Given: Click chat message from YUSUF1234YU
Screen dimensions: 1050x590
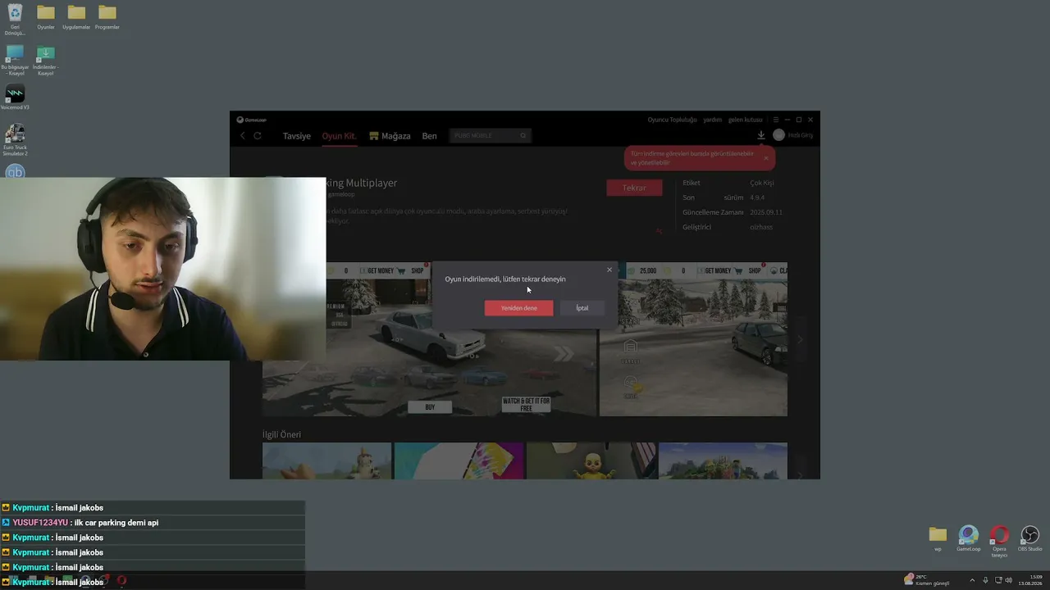Looking at the screenshot, I should (153, 523).
